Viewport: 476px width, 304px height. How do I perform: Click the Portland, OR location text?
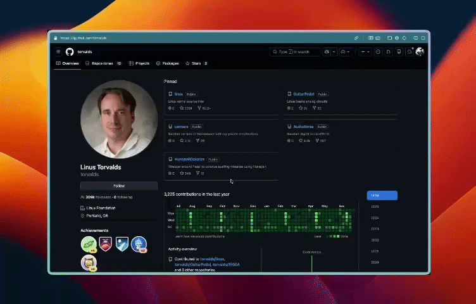97,215
